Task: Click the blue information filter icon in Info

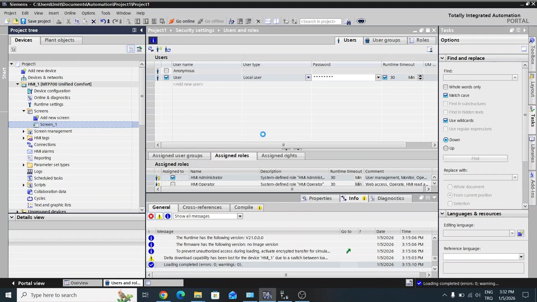Action: 168,216
